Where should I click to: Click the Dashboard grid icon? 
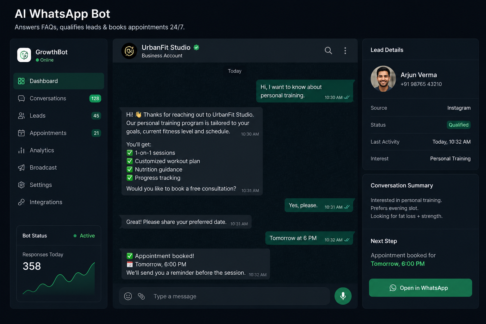tap(21, 81)
